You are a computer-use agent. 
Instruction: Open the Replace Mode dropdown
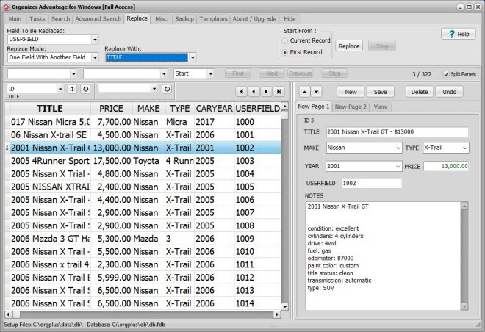(95, 57)
